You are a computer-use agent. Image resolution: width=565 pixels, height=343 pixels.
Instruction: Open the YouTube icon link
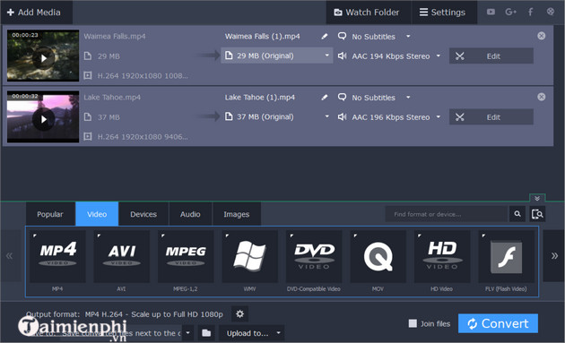click(x=491, y=12)
